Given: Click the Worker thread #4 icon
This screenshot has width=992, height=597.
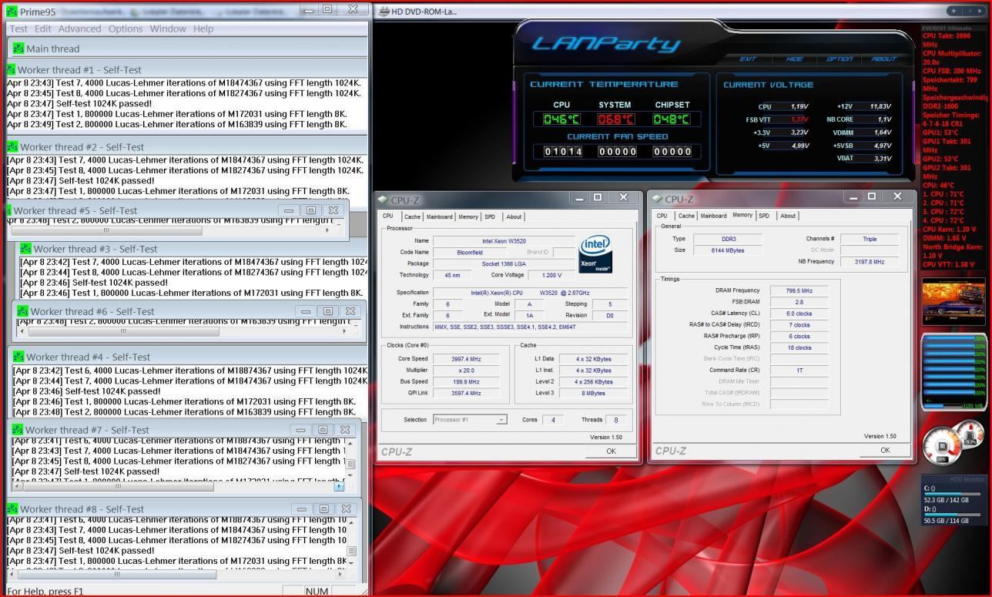Looking at the screenshot, I should pos(18,357).
